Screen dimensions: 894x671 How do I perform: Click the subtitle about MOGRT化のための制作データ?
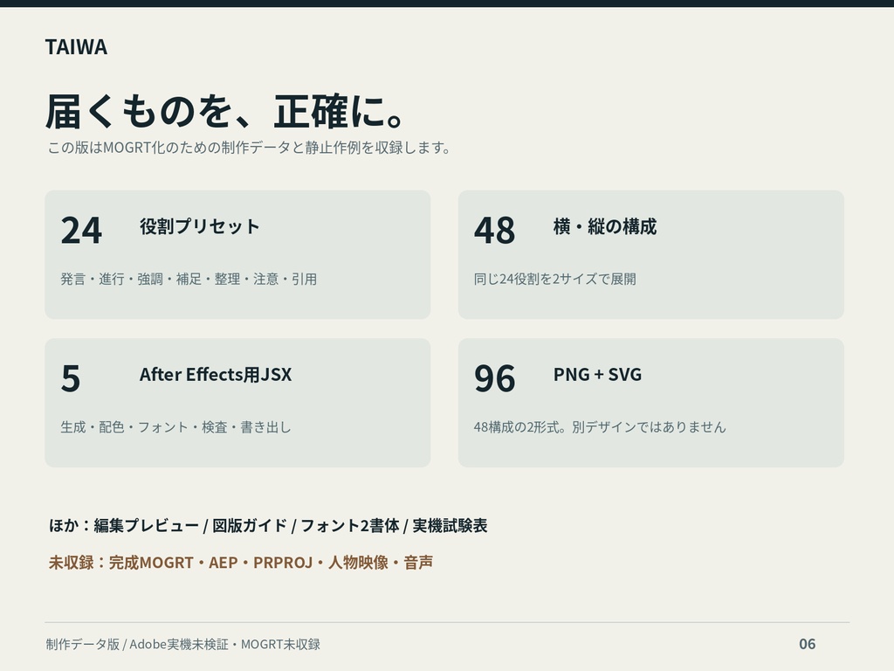coord(249,147)
